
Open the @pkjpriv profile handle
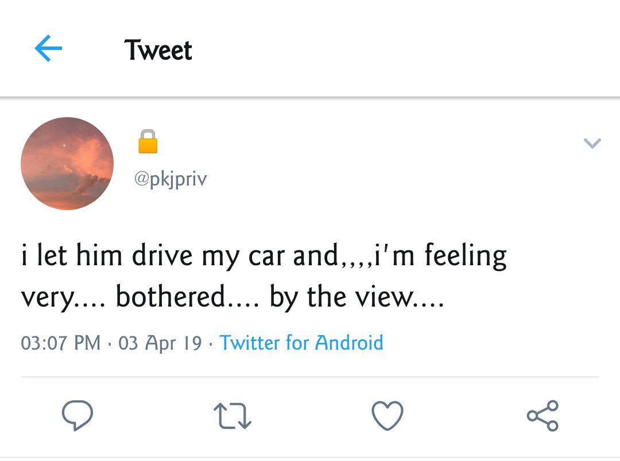[170, 179]
